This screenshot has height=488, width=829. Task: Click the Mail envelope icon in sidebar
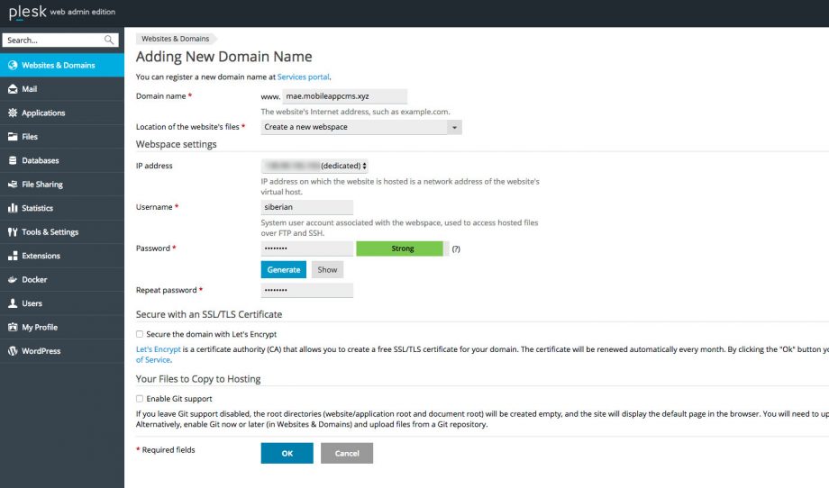[13, 89]
